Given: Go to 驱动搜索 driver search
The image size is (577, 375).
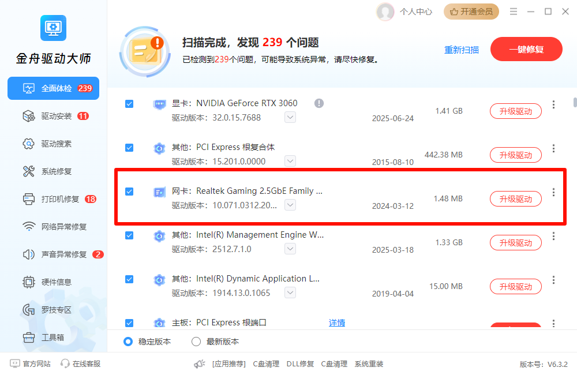Looking at the screenshot, I should coord(47,144).
